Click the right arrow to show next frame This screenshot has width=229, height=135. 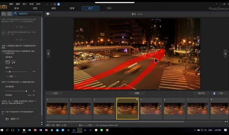pos(225,54)
